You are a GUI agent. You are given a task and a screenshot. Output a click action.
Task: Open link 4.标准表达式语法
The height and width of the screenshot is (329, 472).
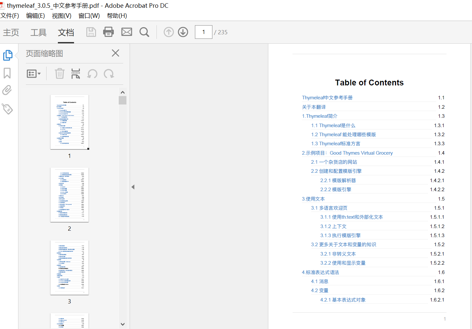point(320,272)
